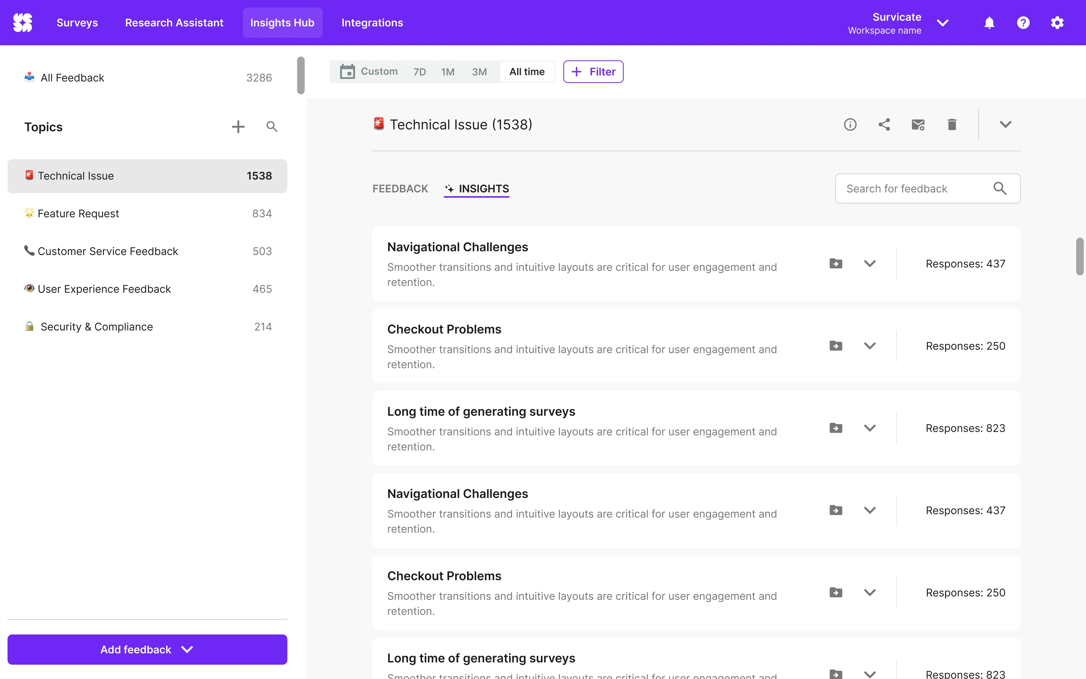Click the notifications bell icon
The width and height of the screenshot is (1086, 679).
[989, 23]
